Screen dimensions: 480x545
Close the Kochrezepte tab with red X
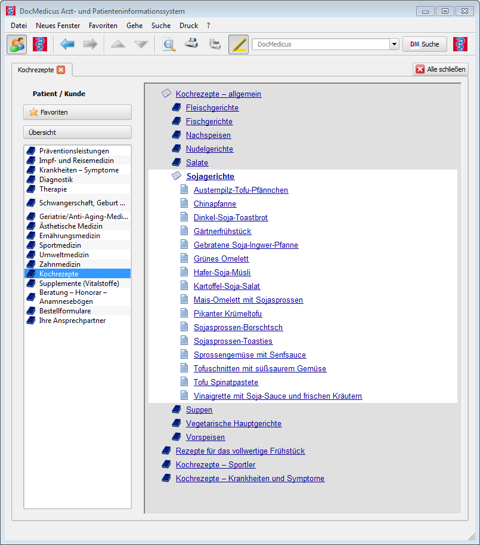click(61, 70)
